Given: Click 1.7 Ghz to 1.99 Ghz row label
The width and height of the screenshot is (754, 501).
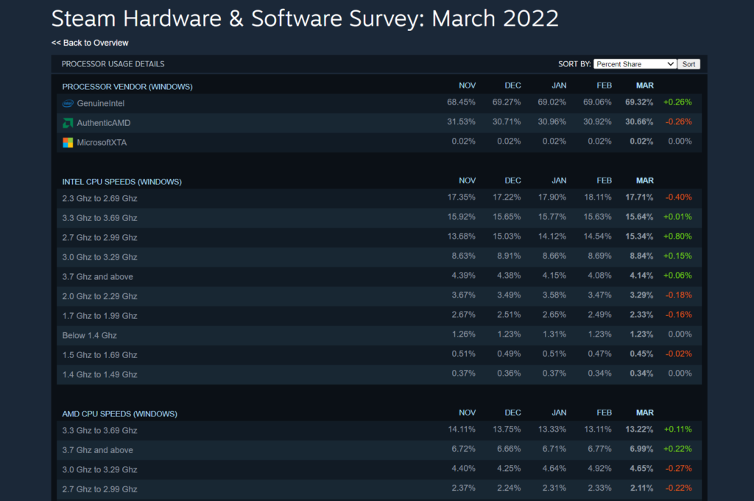Looking at the screenshot, I should (99, 316).
